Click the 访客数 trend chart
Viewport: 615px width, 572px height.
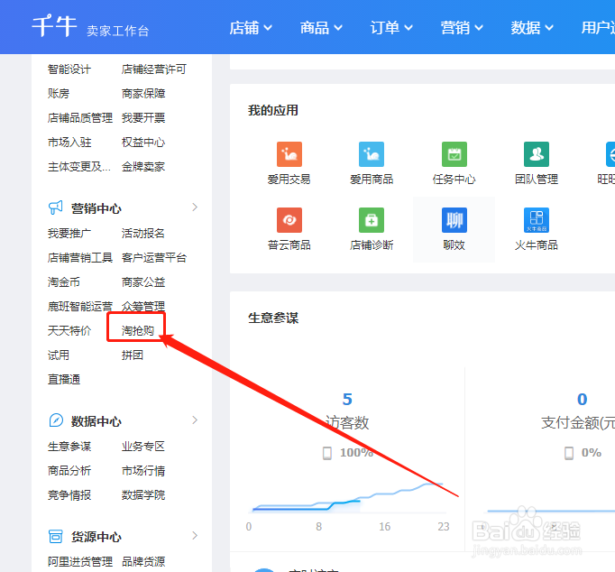pyautogui.click(x=347, y=498)
